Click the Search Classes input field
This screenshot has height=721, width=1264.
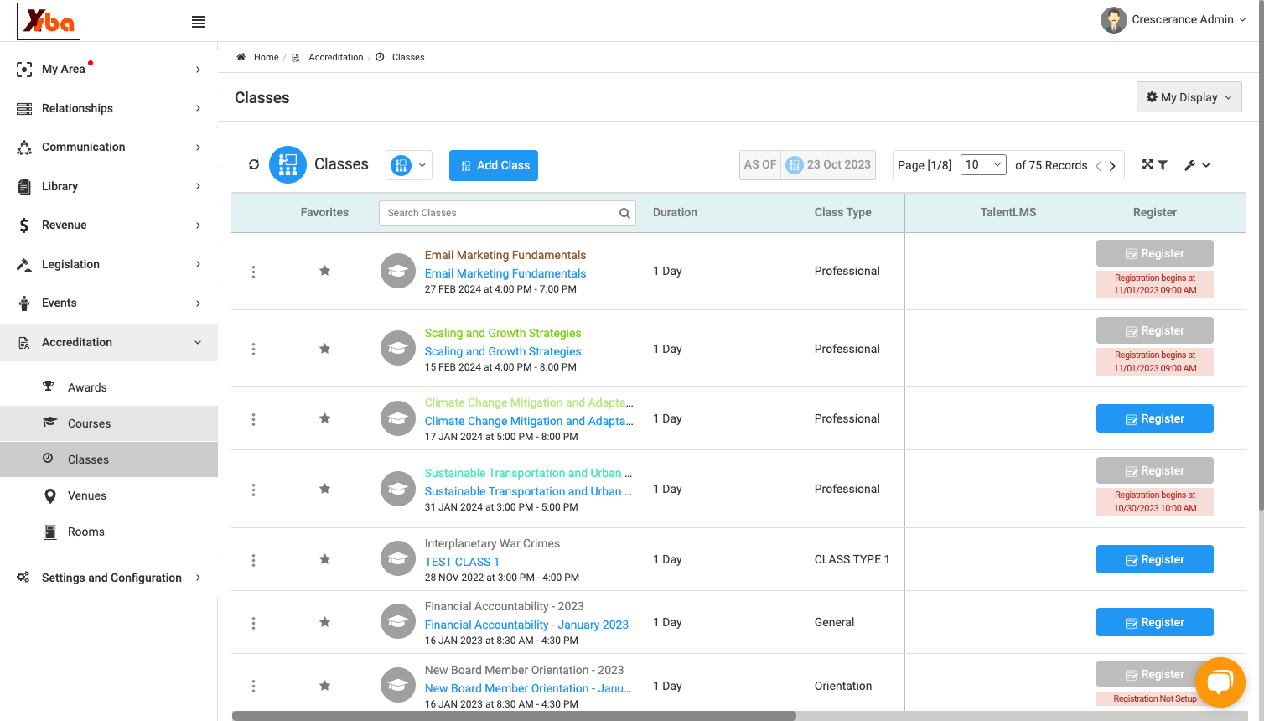(507, 213)
